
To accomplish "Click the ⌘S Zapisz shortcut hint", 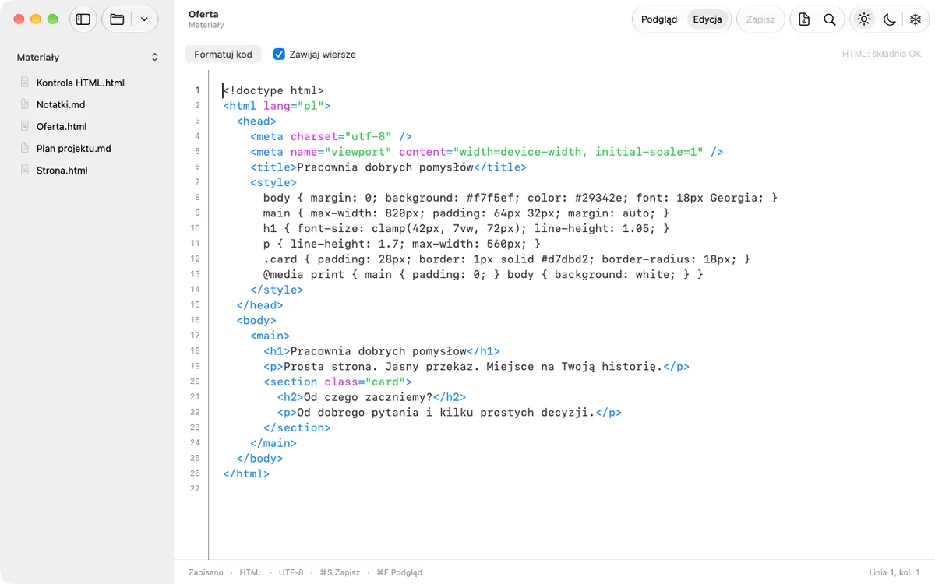I will [340, 572].
